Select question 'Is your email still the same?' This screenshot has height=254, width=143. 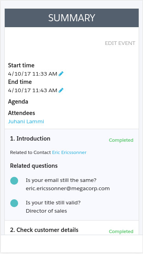pos(61,180)
